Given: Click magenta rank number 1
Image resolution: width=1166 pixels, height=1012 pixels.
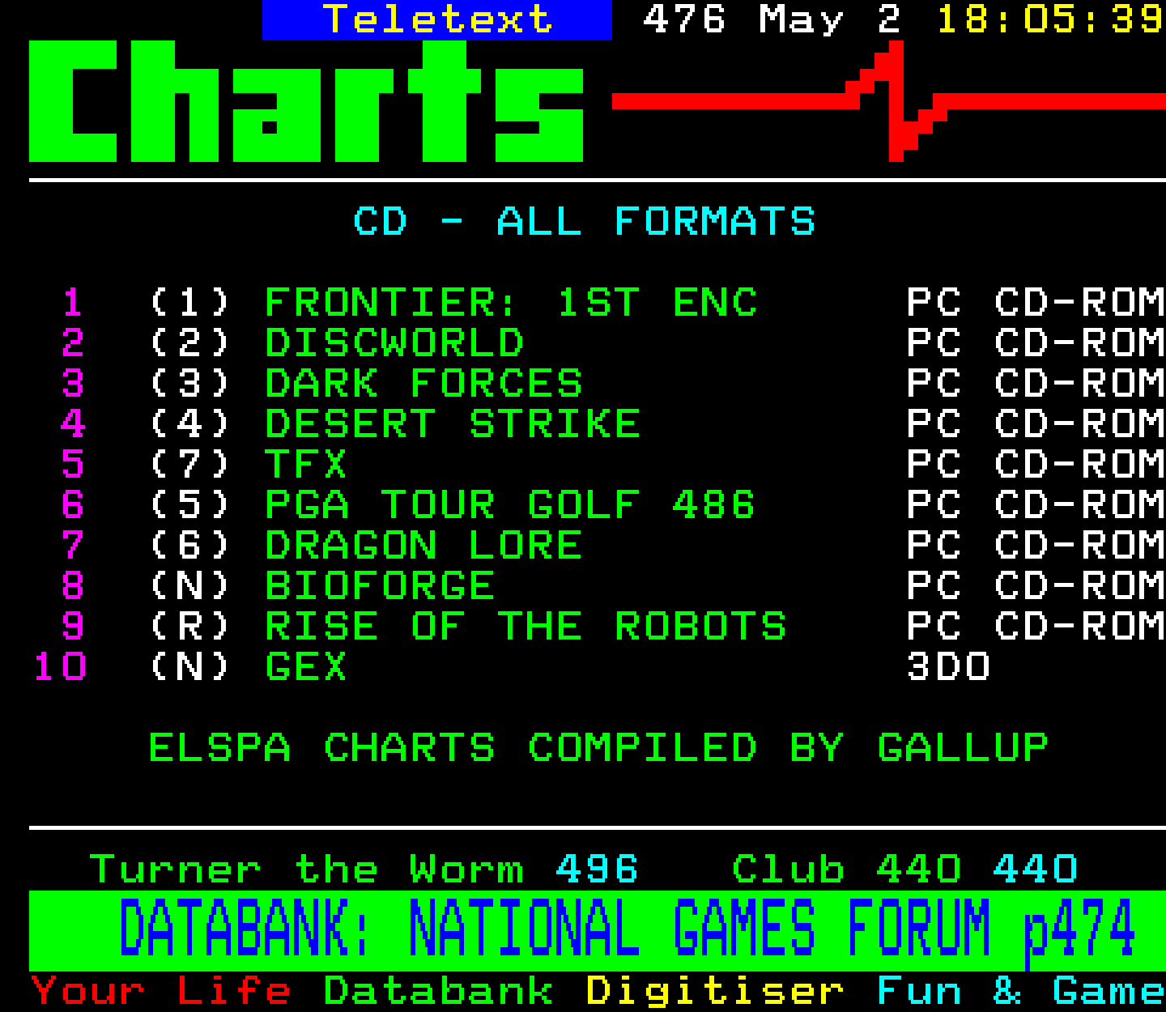Looking at the screenshot, I should pyautogui.click(x=73, y=303).
